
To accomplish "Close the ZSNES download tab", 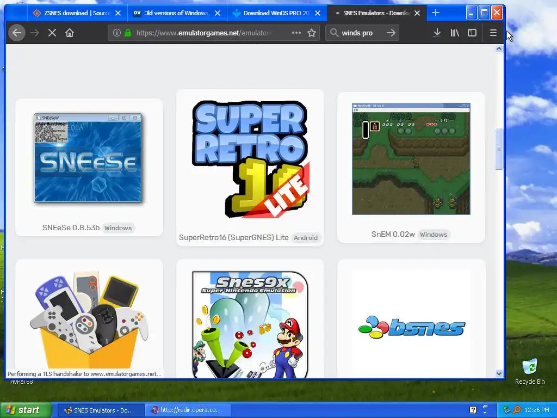I will pos(118,13).
